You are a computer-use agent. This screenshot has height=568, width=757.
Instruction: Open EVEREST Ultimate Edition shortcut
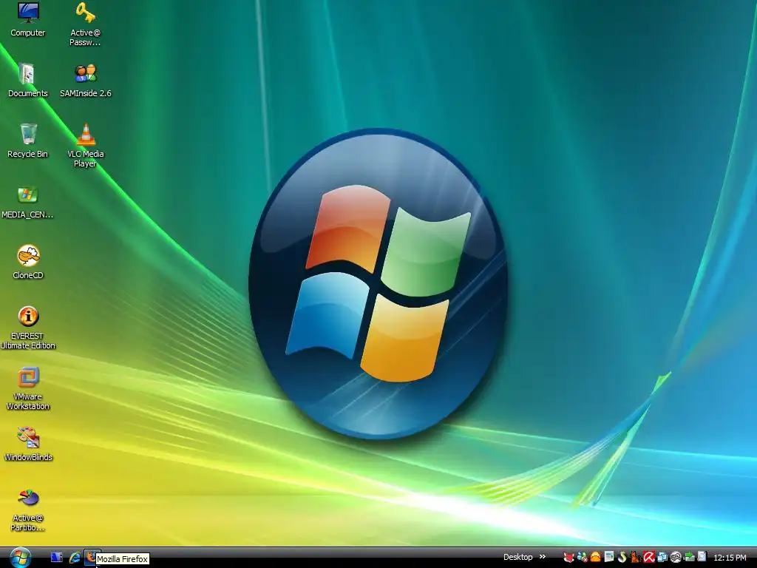[28, 327]
